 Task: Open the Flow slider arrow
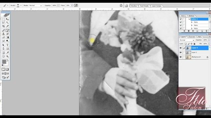[72, 6]
